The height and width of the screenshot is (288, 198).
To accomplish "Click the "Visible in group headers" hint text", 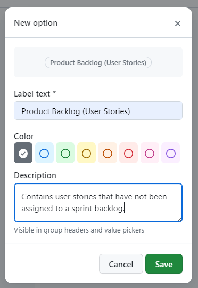I will point(79,230).
